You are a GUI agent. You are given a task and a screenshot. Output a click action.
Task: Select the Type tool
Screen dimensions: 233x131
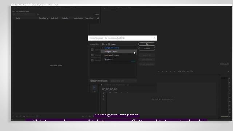[103, 99]
